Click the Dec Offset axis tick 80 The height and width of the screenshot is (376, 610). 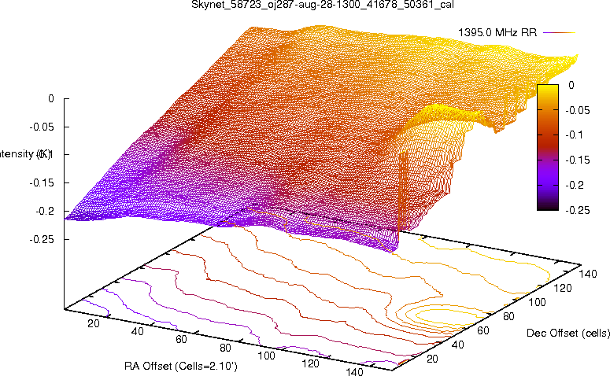(x=508, y=316)
